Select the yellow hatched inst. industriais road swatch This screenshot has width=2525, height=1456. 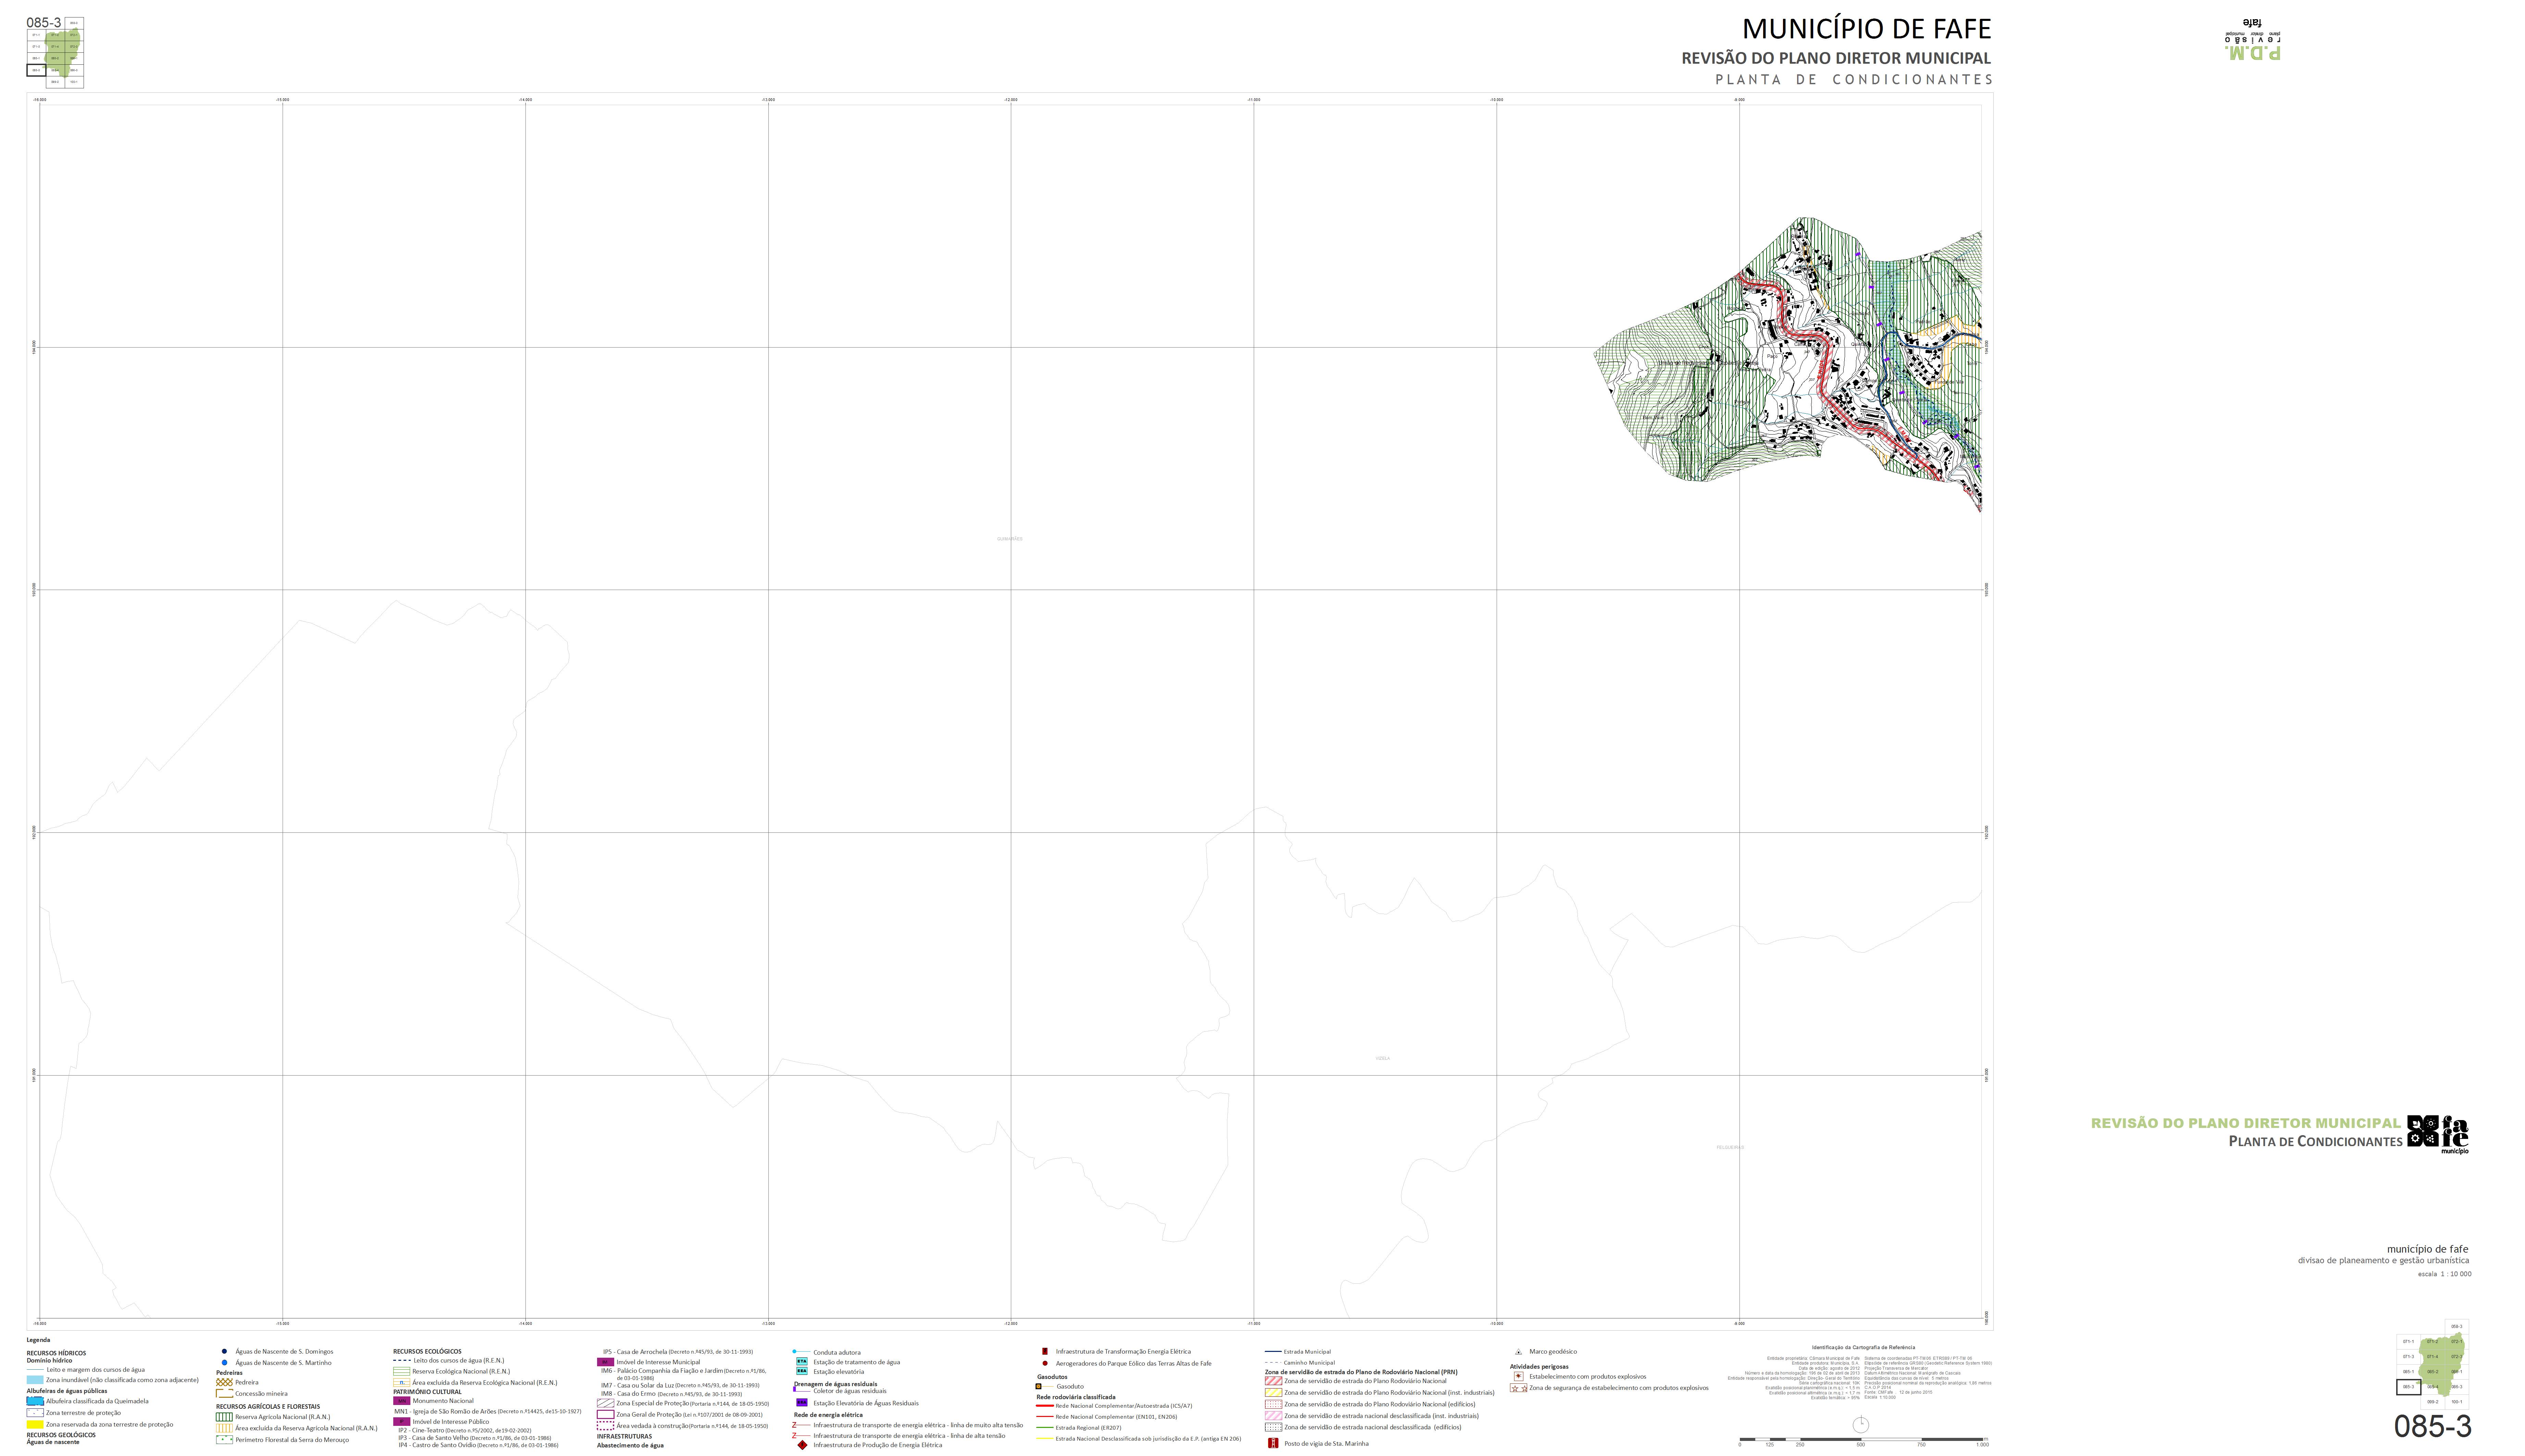click(1274, 1392)
